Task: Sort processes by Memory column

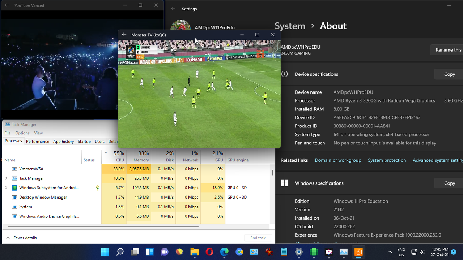Action: pos(139,156)
